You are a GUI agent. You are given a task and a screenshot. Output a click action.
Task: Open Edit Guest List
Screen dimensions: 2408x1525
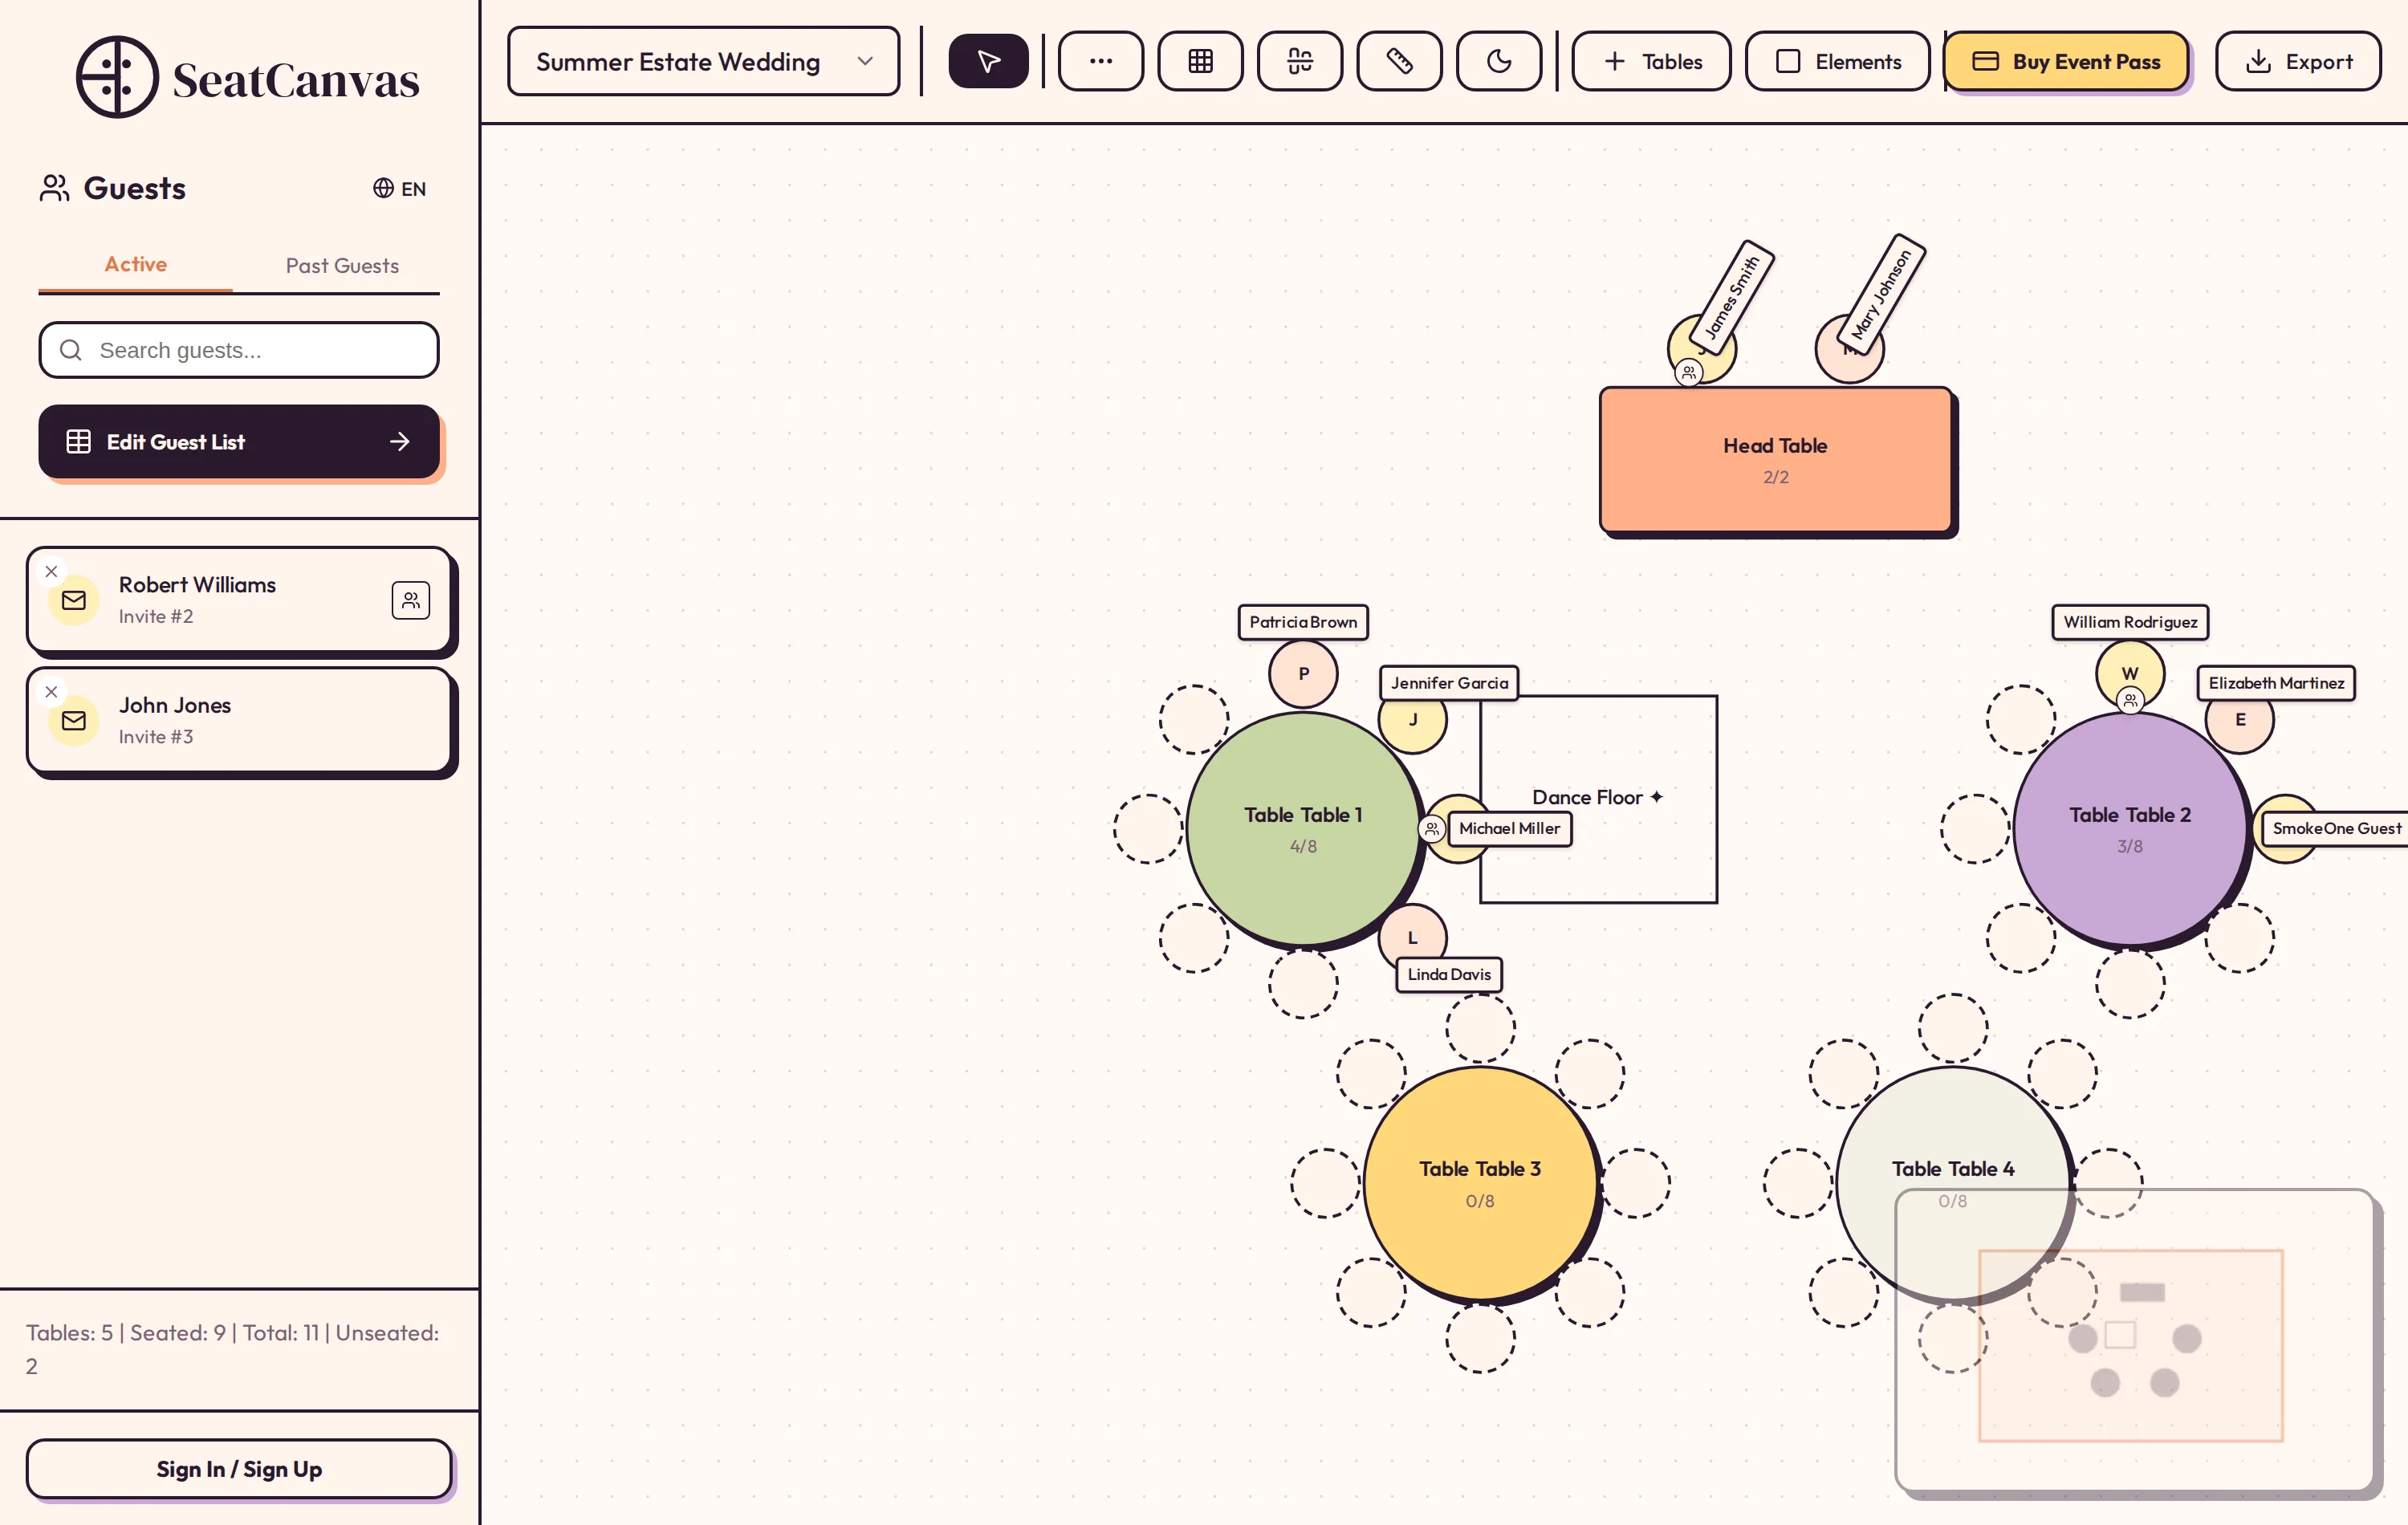(x=239, y=441)
